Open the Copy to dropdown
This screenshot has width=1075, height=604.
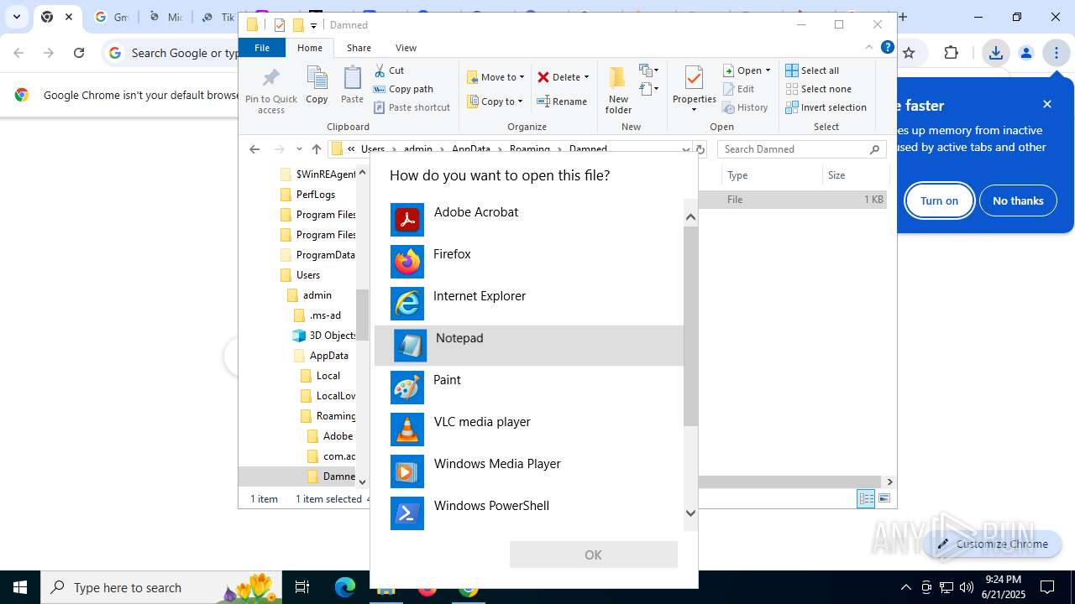tap(495, 102)
